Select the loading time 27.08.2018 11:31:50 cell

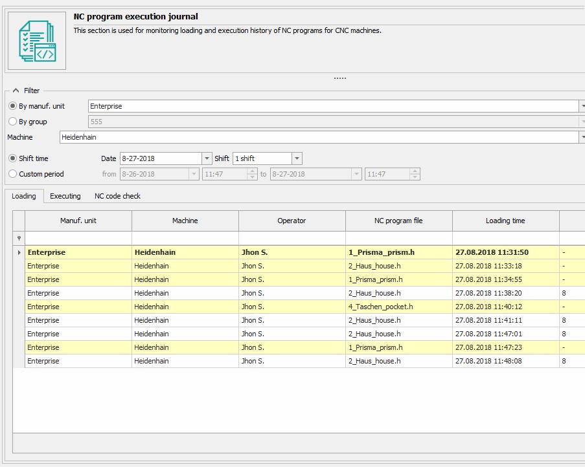click(505, 252)
